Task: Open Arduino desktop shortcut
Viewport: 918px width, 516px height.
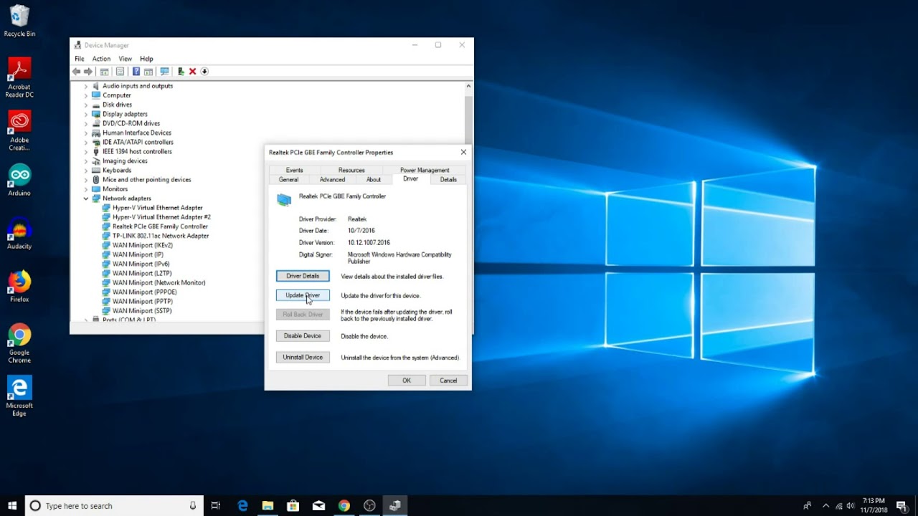Action: pyautogui.click(x=19, y=180)
